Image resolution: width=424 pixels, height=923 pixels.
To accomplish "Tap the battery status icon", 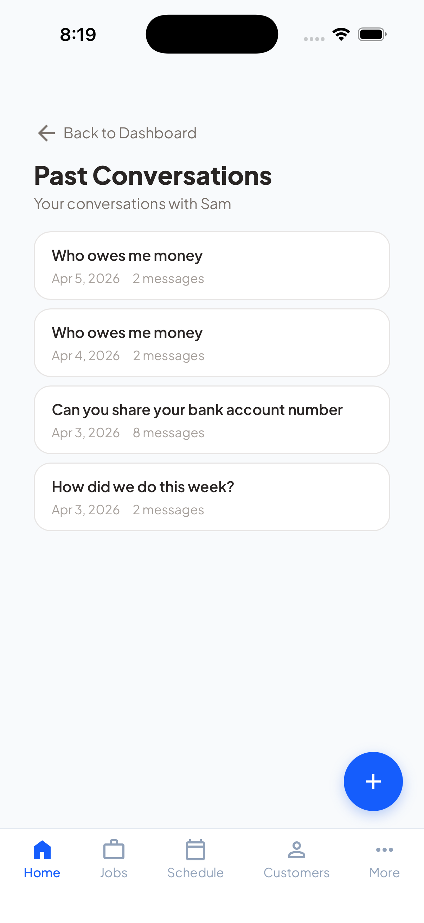I will [x=372, y=35].
